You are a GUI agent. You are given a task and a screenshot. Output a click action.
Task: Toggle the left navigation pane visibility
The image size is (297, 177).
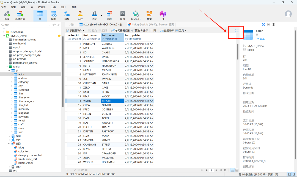point(289,174)
